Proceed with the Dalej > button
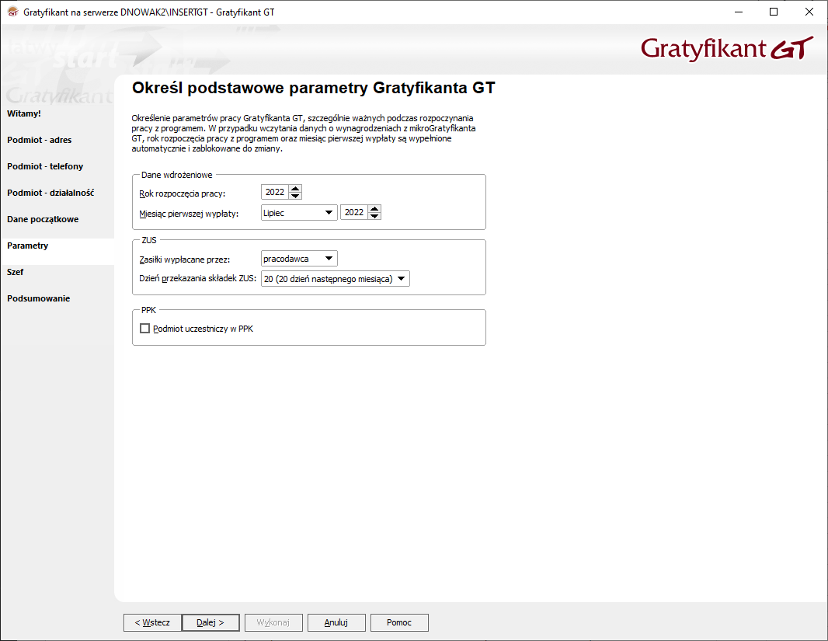The image size is (828, 641). pyautogui.click(x=210, y=622)
